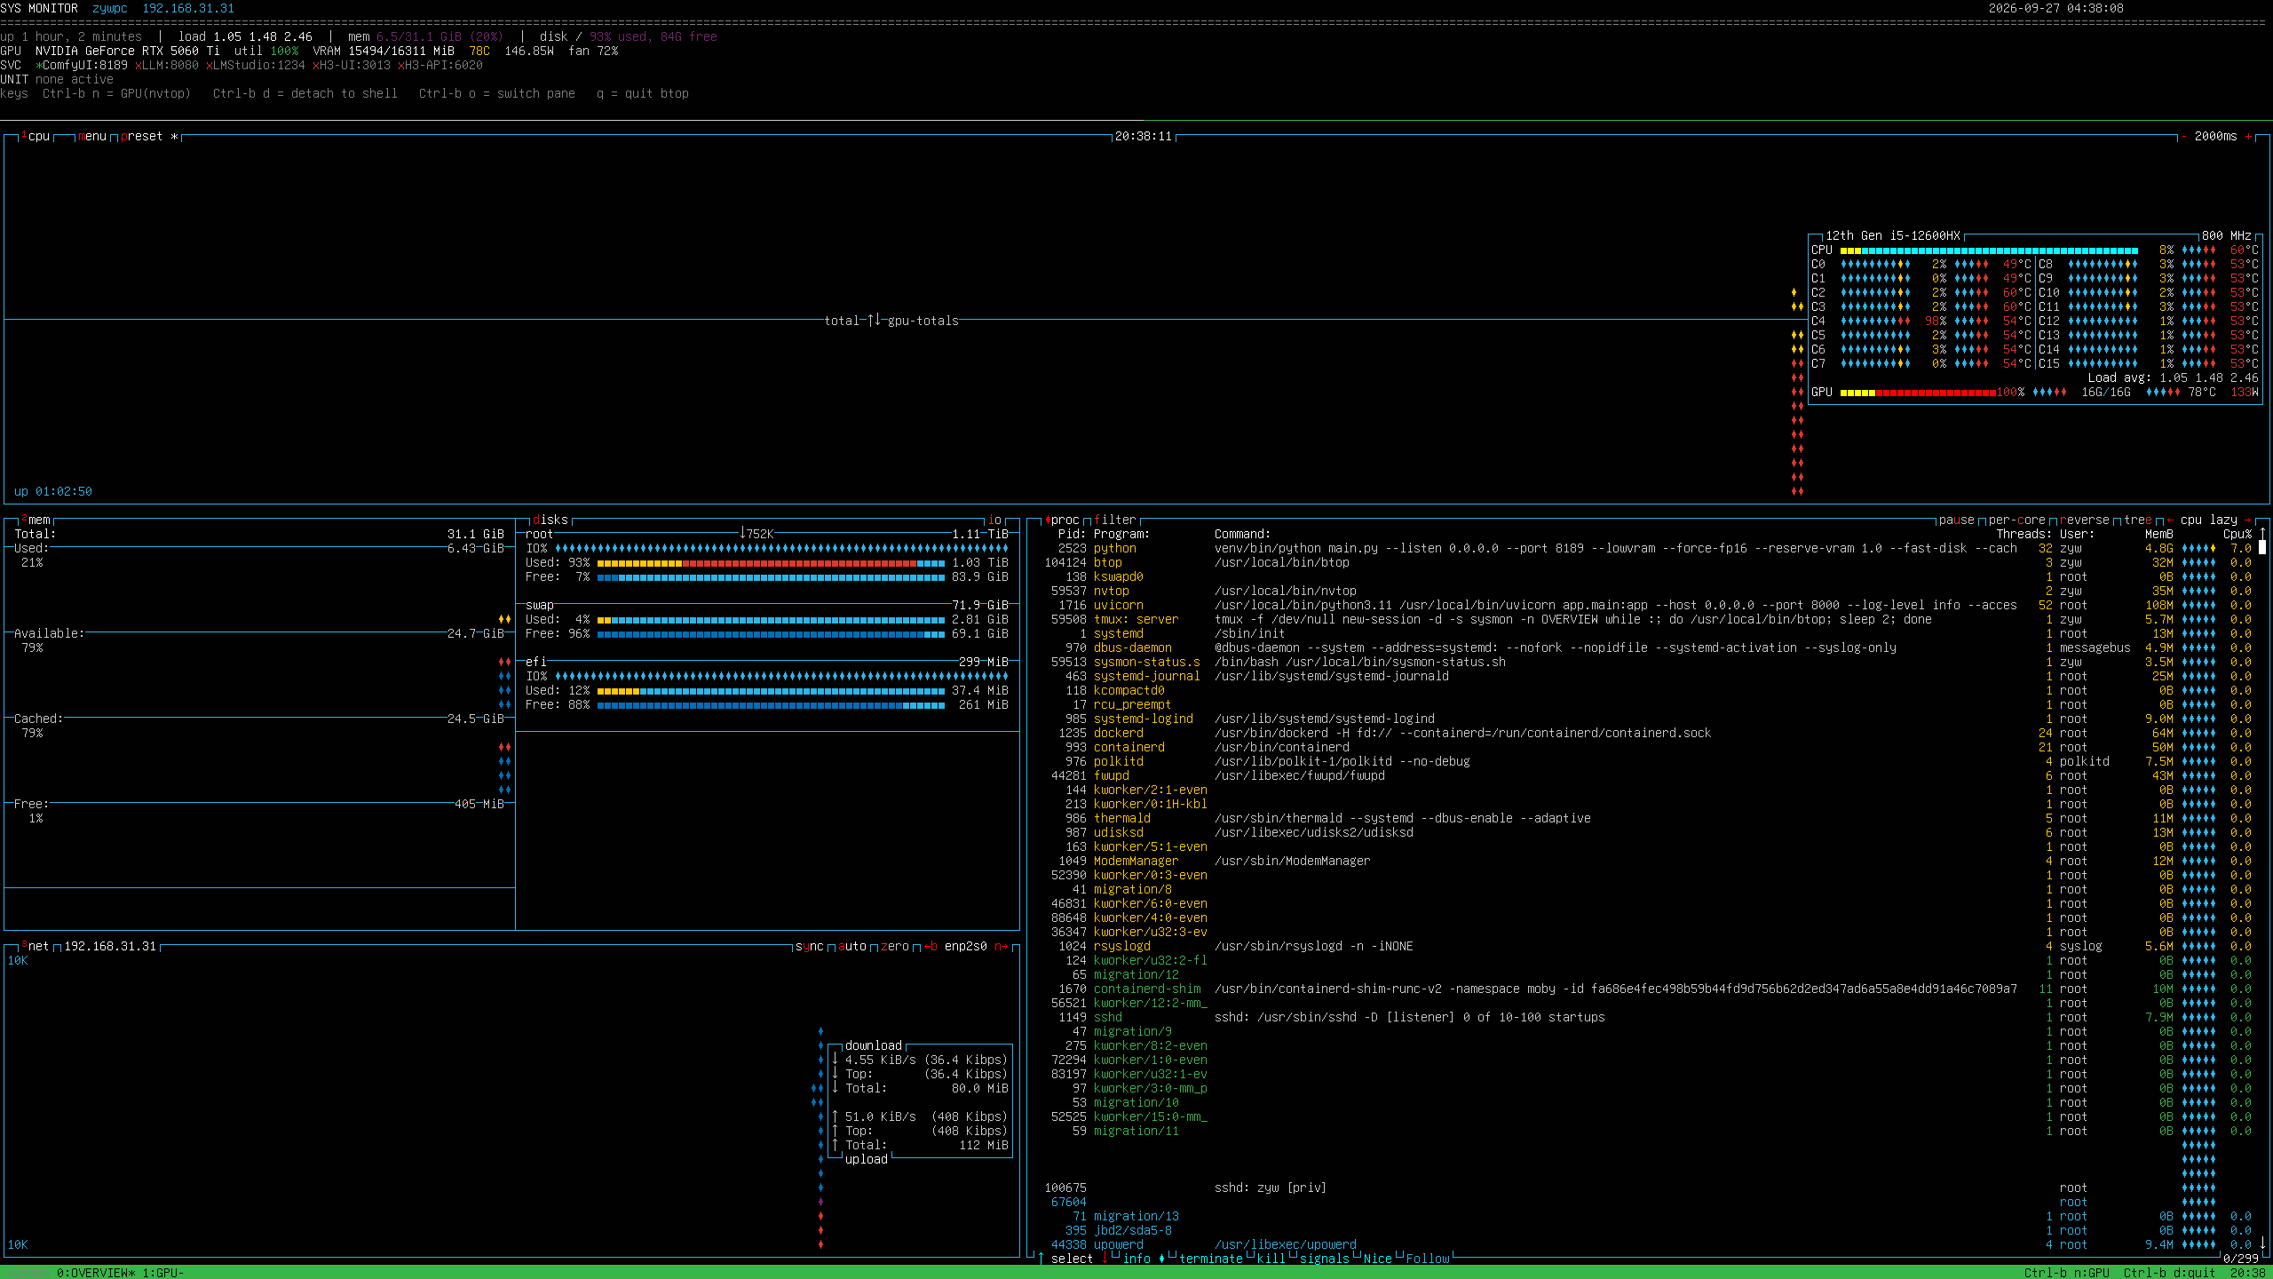This screenshot has height=1279, width=2273.
Task: Decrease update interval with the minus sign
Action: click(2184, 136)
